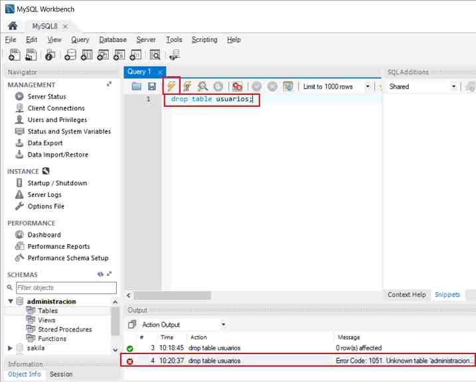
Task: Execute statement under cursor icon
Action: (187, 86)
